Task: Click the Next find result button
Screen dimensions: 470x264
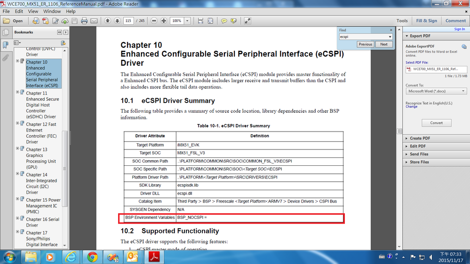Action: (384, 44)
